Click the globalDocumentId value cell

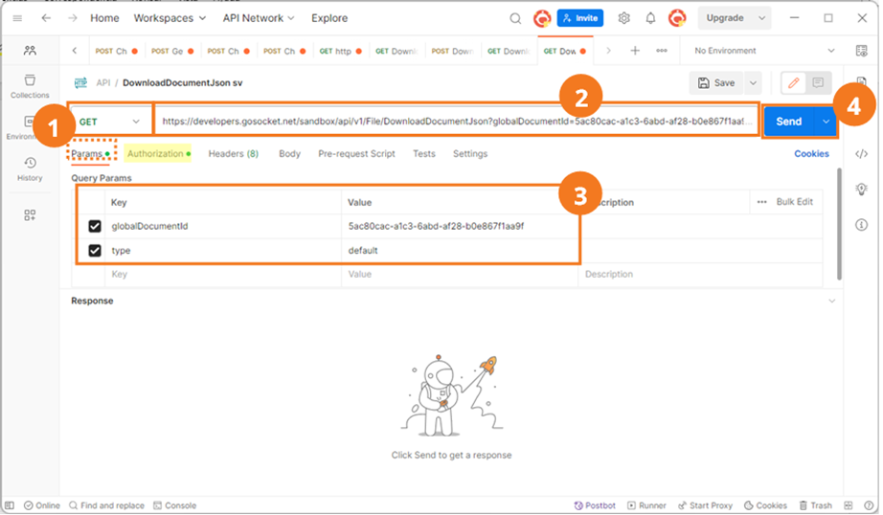[460, 226]
